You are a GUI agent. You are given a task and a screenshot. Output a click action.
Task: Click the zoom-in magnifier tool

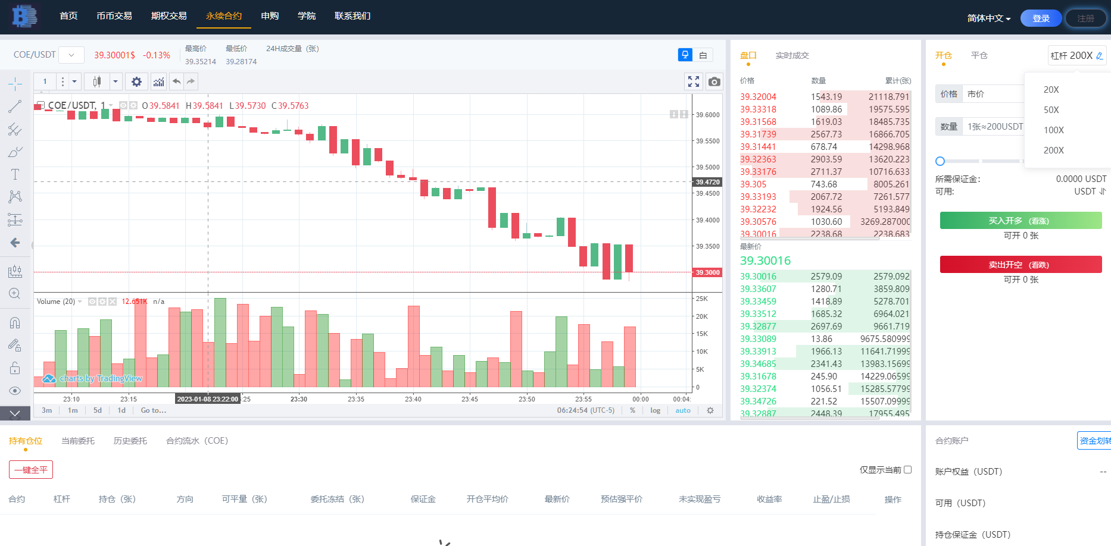(x=15, y=294)
